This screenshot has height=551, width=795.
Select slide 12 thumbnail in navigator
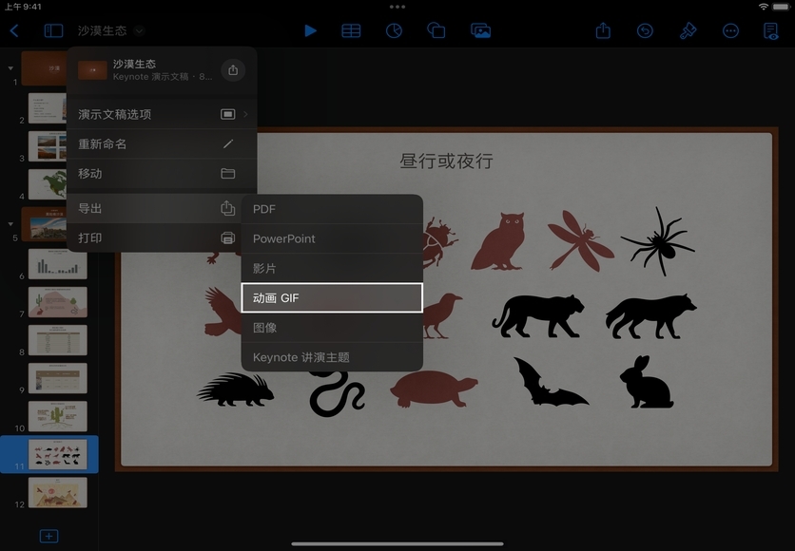pyautogui.click(x=58, y=492)
